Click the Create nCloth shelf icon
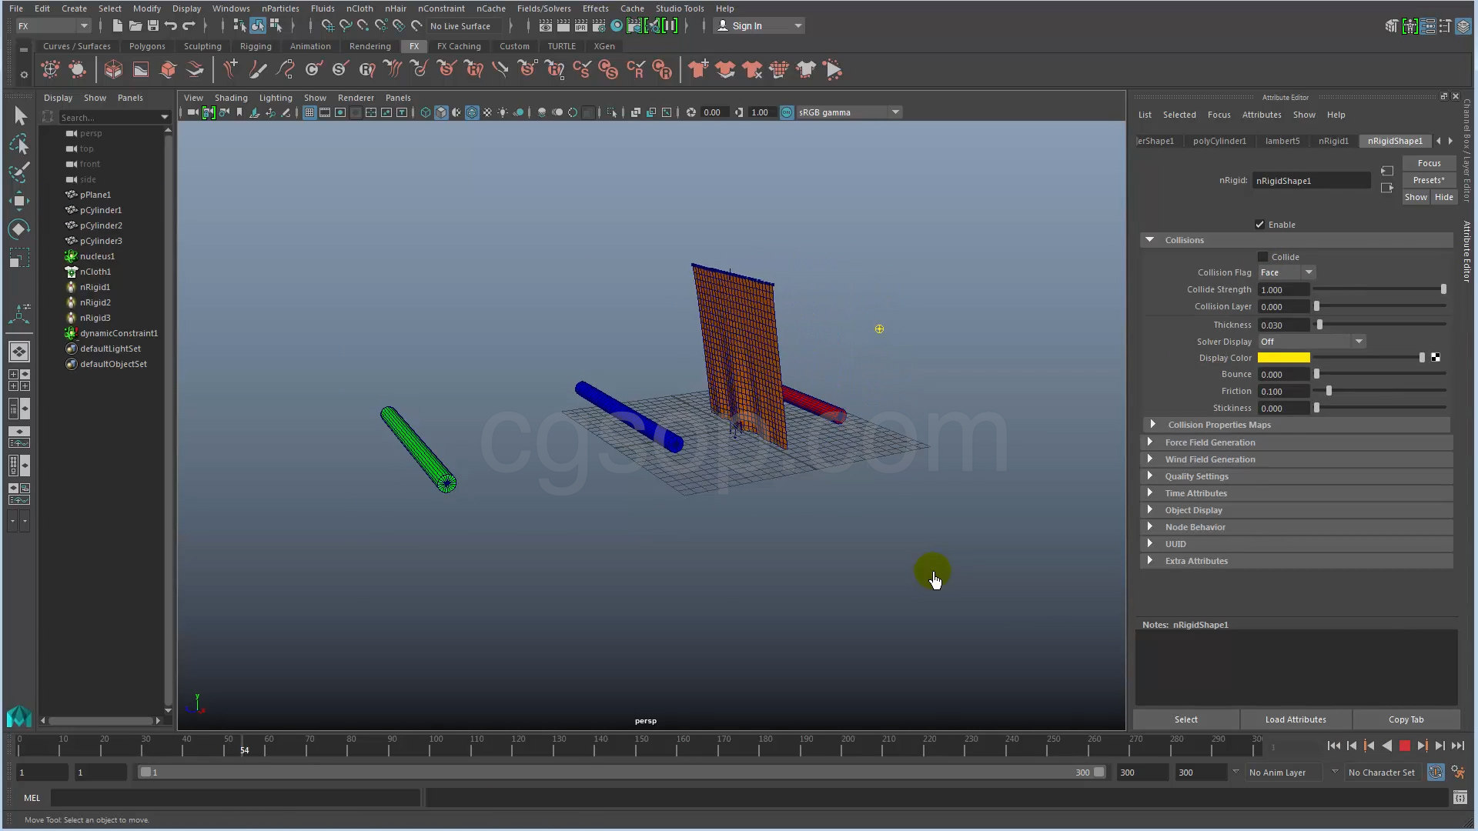This screenshot has height=831, width=1478. 698,70
